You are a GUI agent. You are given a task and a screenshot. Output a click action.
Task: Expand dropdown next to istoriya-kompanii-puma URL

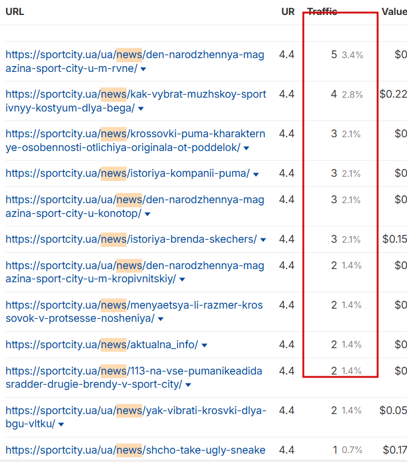point(256,174)
